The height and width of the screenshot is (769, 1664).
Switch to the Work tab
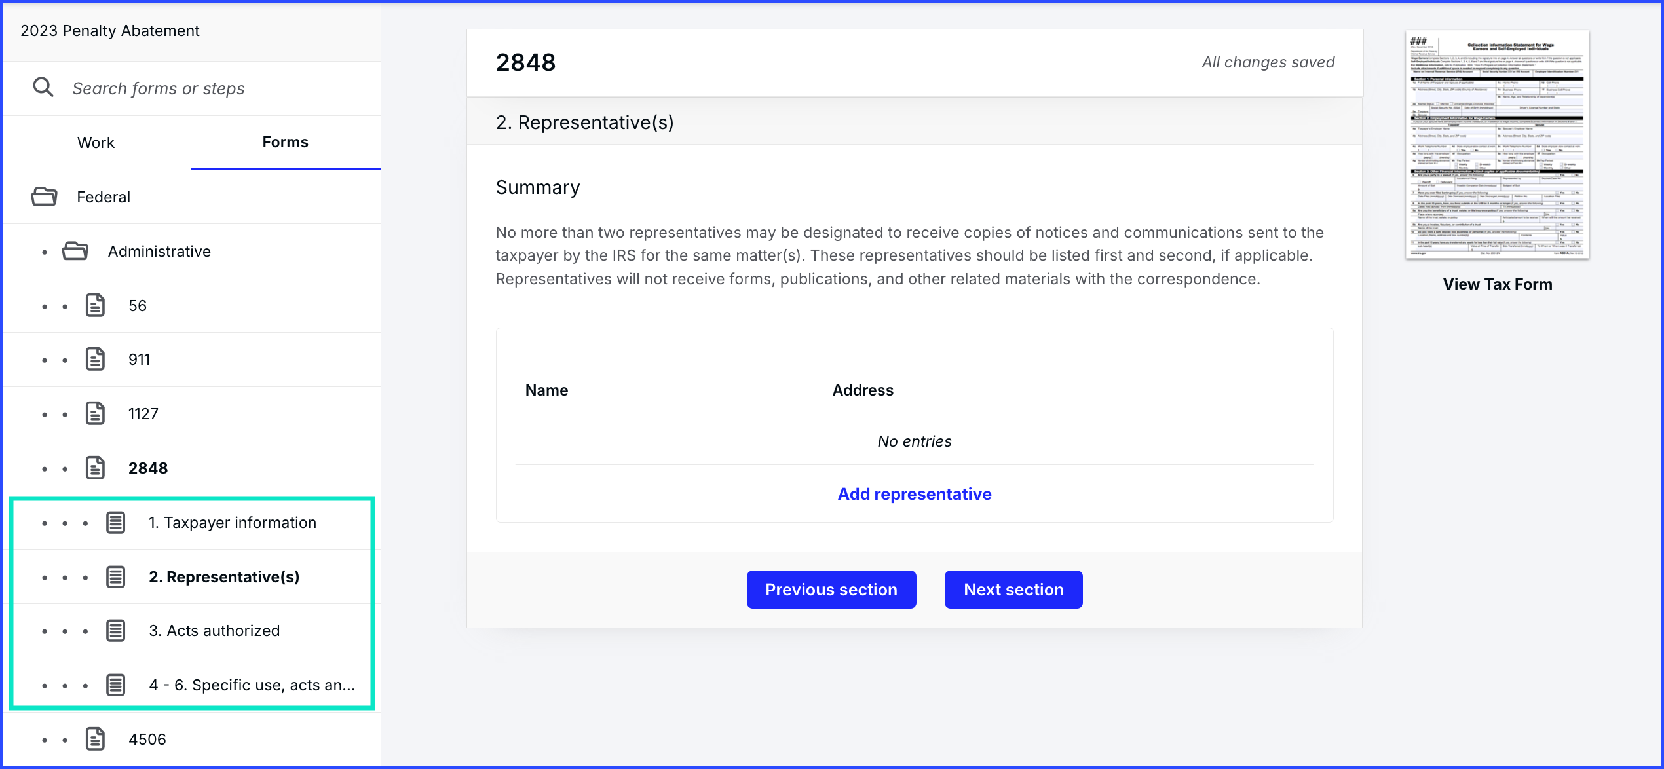[x=96, y=142]
